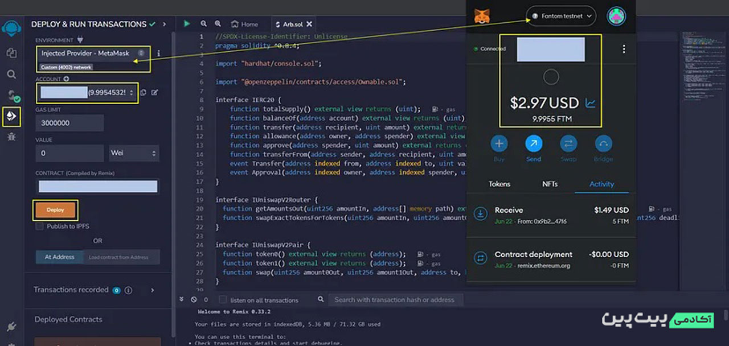This screenshot has height=346, width=729.
Task: Expand the Transactions recorded section
Action: point(152,290)
